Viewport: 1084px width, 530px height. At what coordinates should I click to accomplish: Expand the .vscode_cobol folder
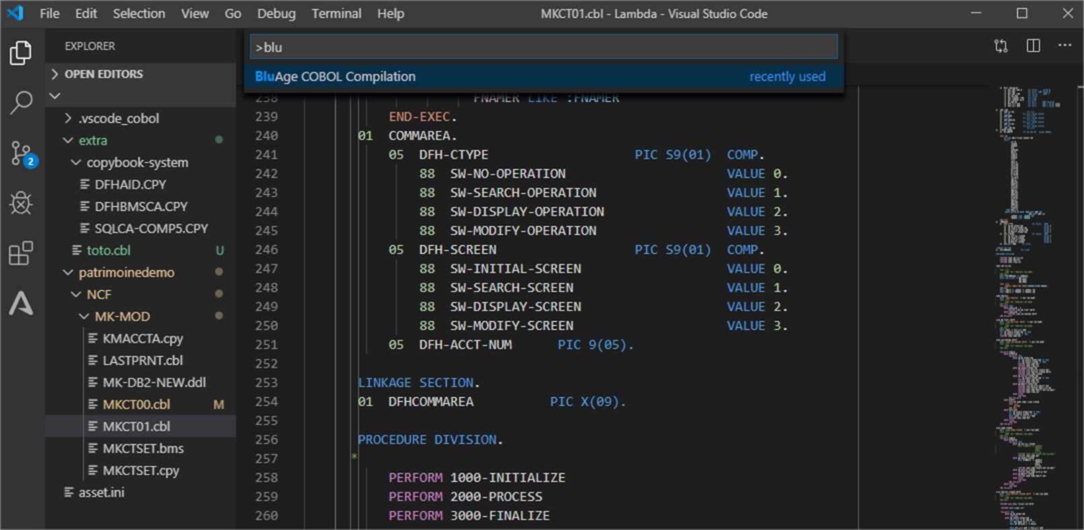[118, 118]
